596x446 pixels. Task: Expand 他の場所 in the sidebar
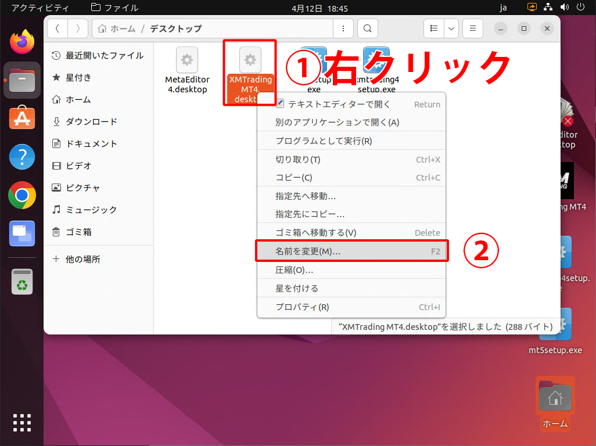pyautogui.click(x=82, y=259)
